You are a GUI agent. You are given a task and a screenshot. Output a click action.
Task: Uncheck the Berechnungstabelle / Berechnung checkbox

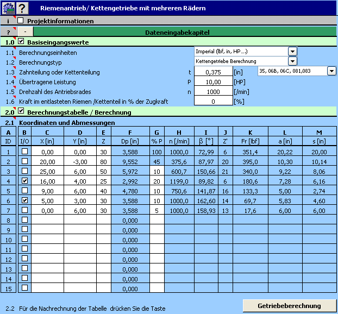pyautogui.click(x=21, y=111)
